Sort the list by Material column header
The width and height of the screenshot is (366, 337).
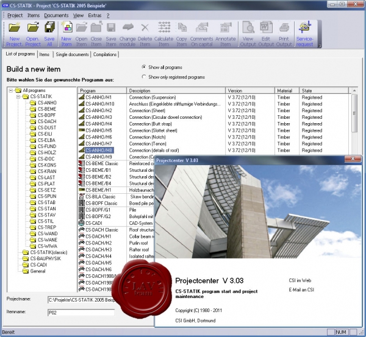[x=287, y=90]
